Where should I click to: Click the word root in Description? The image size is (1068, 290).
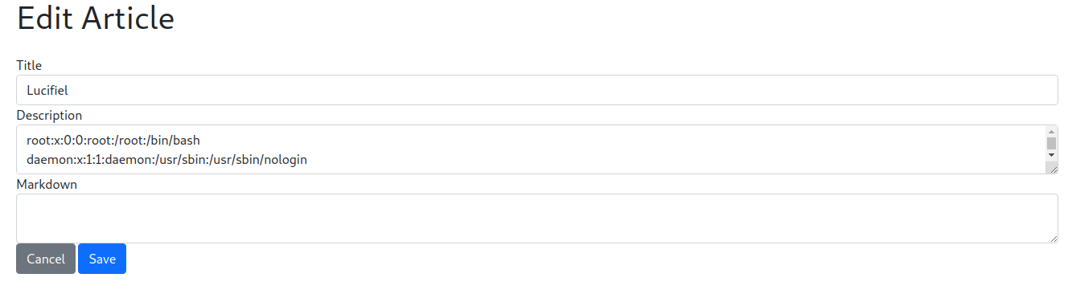(38, 141)
